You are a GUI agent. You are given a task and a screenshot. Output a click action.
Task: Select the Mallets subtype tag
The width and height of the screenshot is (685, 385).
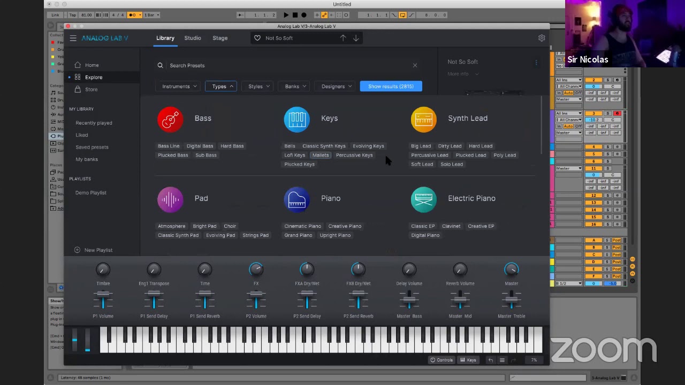pos(321,155)
